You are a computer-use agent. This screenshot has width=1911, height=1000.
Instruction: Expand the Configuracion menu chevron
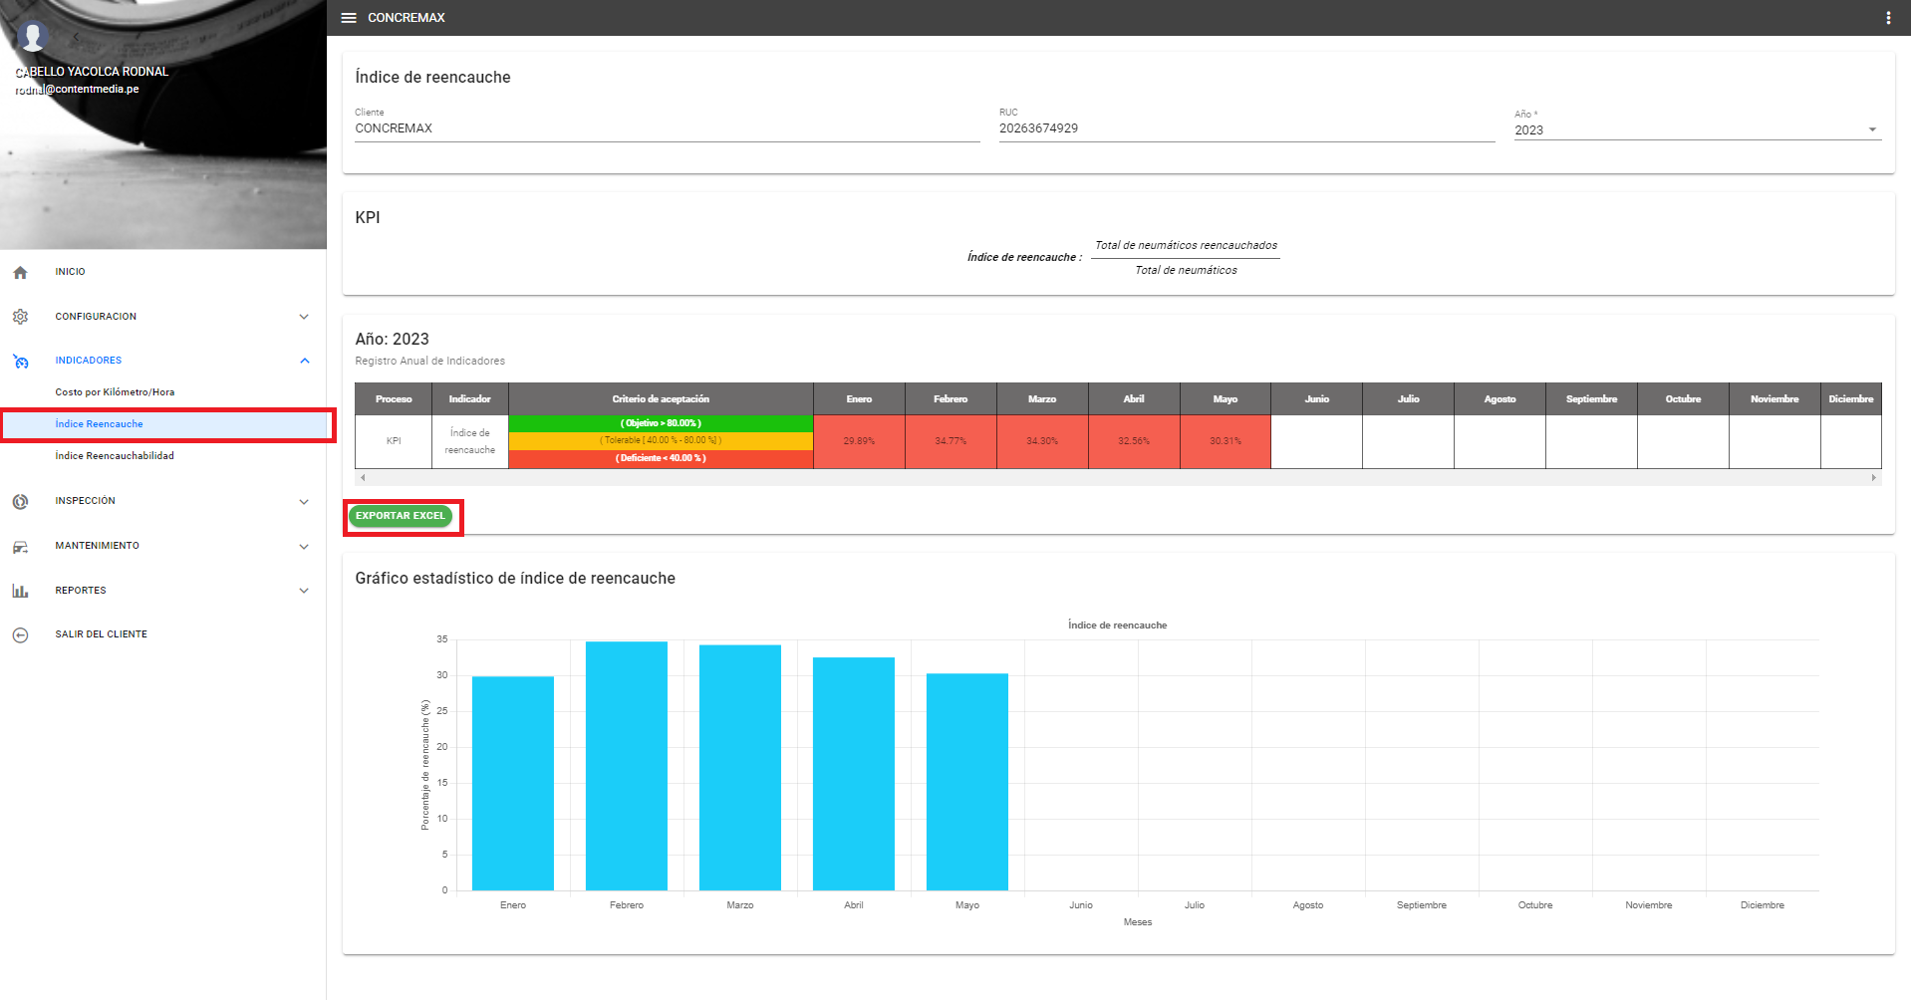[x=304, y=317]
